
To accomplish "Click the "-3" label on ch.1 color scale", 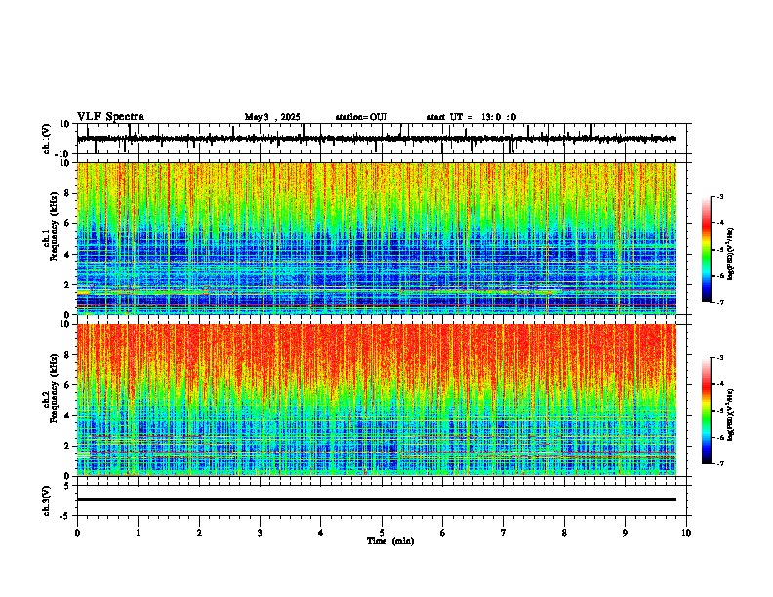I will pos(720,197).
